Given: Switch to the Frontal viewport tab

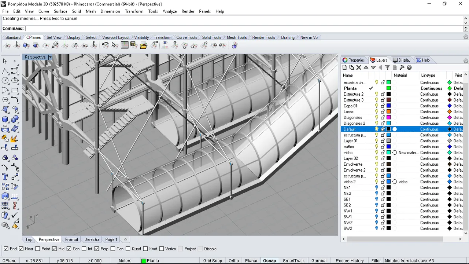Looking at the screenshot, I should 71,239.
